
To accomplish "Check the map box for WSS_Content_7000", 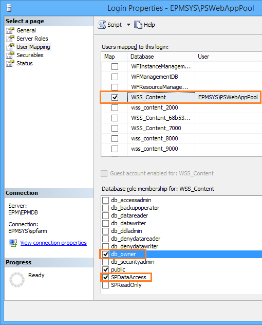I will [x=115, y=128].
